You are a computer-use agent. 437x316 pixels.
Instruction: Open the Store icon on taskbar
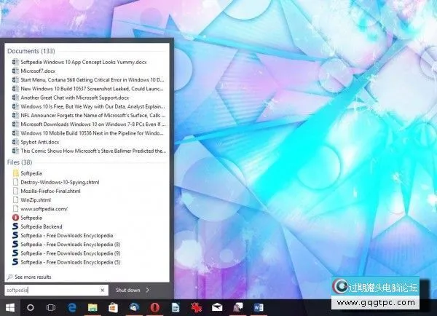113,308
